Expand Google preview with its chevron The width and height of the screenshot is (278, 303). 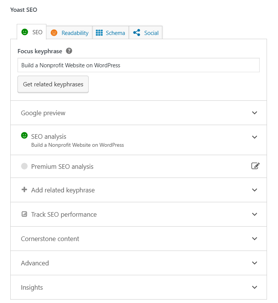click(x=254, y=113)
